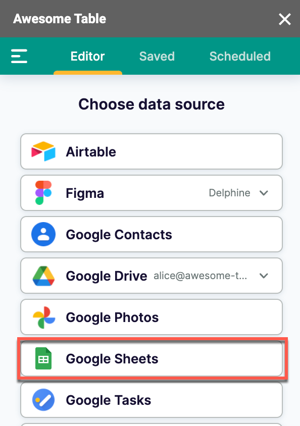Click the Google Photos pinwheel icon
Screen dimensions: 300x426
(43, 317)
